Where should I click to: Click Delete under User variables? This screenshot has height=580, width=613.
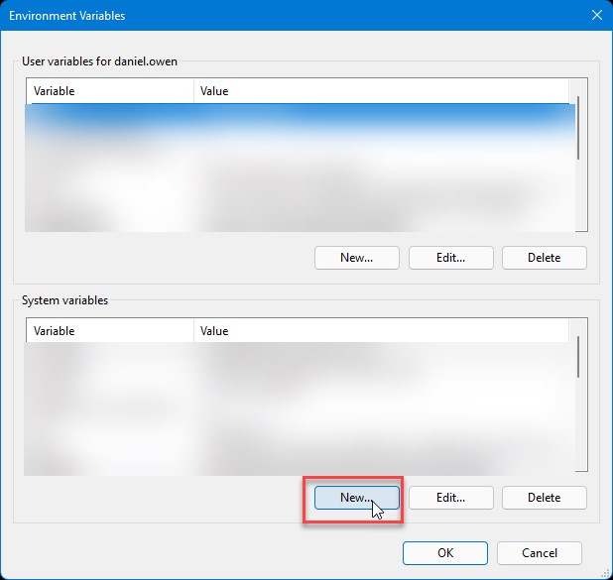[545, 258]
